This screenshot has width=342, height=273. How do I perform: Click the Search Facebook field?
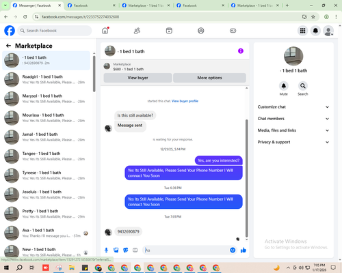click(x=55, y=31)
